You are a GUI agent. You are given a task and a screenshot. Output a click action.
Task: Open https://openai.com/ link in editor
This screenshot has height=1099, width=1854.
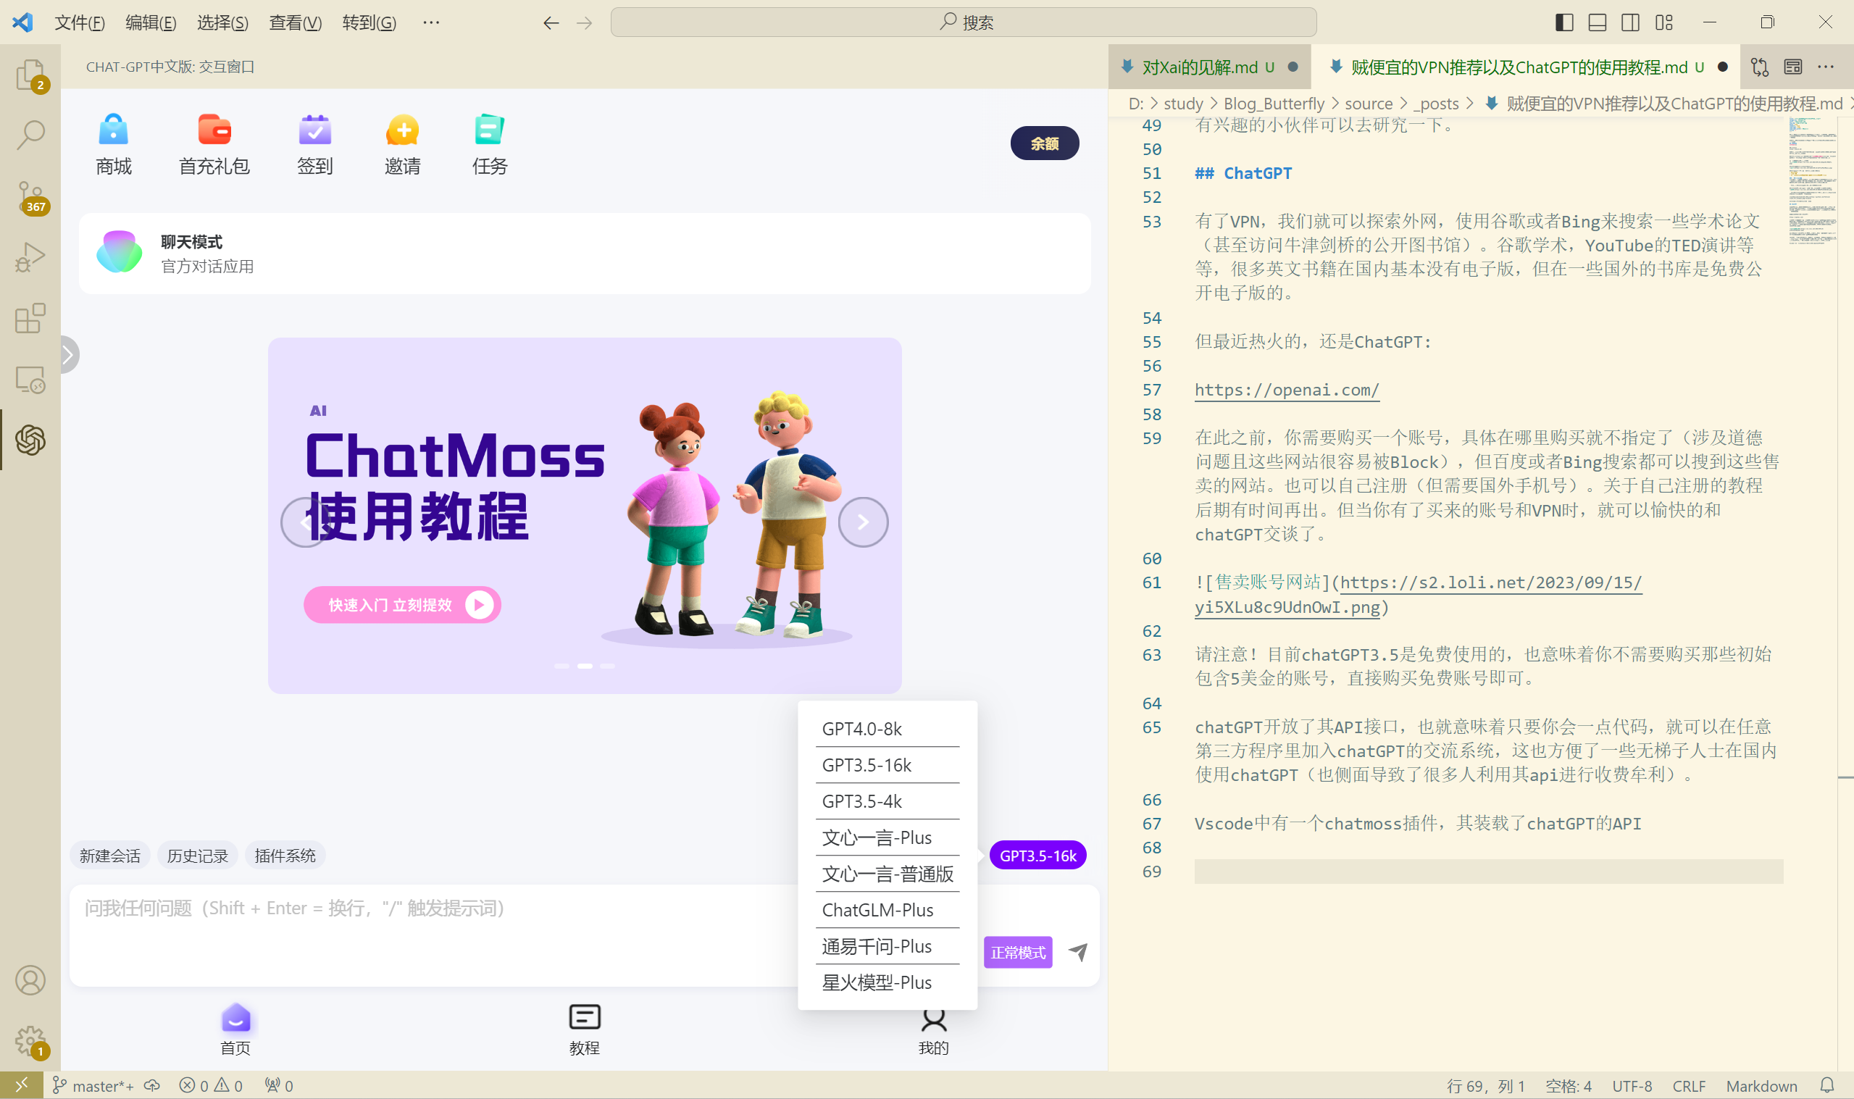coord(1287,390)
